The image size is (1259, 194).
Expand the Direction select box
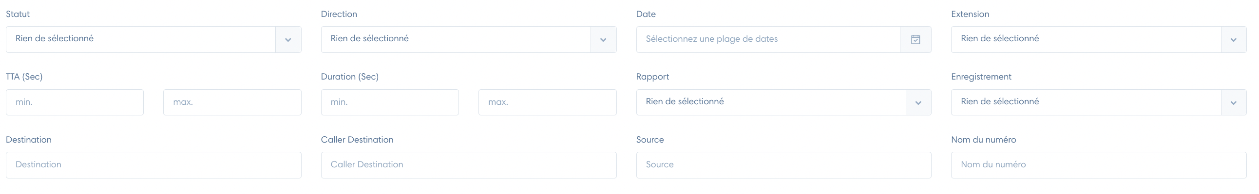469,39
